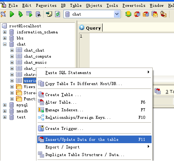This screenshot has height=161, width=174.
Task: Open the Table menu
Action: point(76,5)
